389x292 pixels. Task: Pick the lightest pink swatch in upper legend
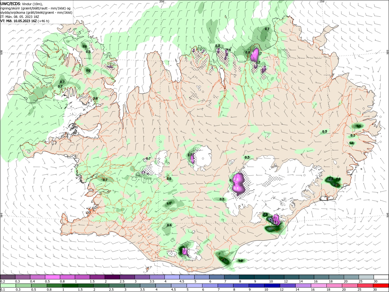(x=52, y=277)
